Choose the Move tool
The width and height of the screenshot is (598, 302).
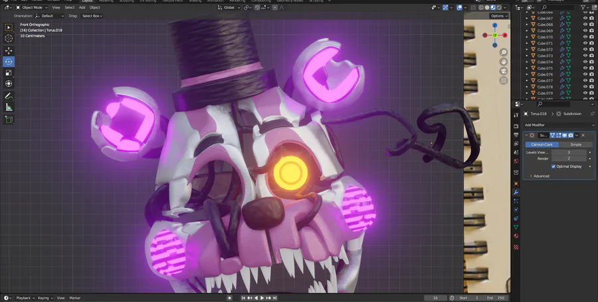coord(9,51)
